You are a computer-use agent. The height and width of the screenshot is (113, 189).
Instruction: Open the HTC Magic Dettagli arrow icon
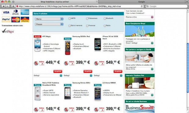coord(61,76)
